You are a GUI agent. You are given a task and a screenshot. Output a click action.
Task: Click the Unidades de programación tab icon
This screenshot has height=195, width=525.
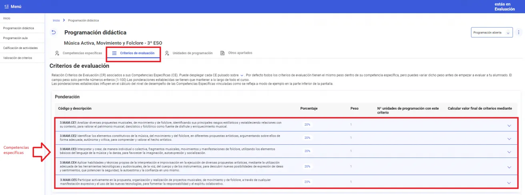(x=167, y=53)
